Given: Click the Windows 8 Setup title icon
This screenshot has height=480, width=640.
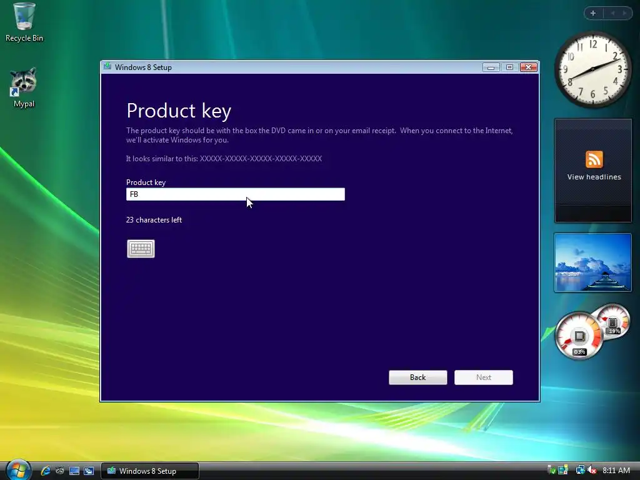Looking at the screenshot, I should pyautogui.click(x=107, y=66).
